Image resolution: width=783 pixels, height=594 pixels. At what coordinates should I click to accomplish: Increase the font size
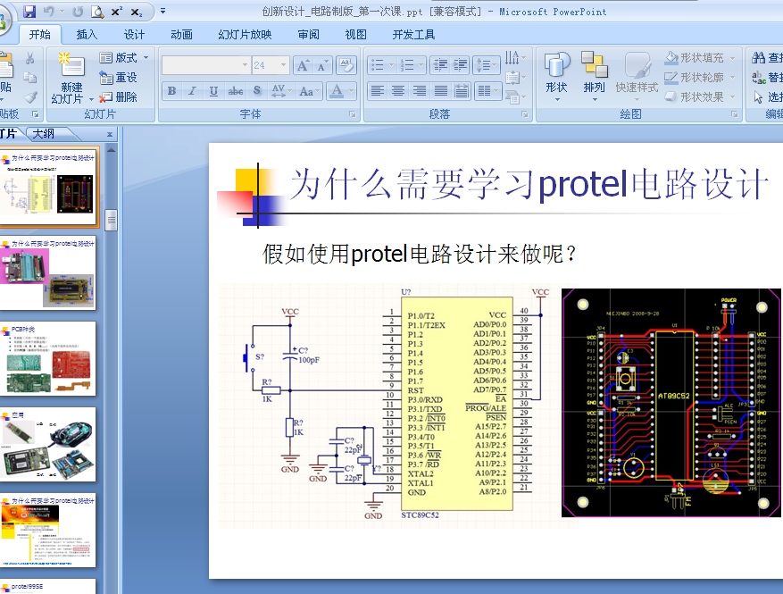pos(302,65)
